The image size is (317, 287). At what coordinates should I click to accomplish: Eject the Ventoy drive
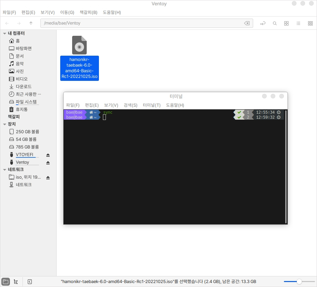(x=48, y=162)
